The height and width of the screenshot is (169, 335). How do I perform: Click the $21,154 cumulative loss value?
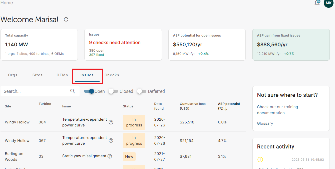point(187,141)
